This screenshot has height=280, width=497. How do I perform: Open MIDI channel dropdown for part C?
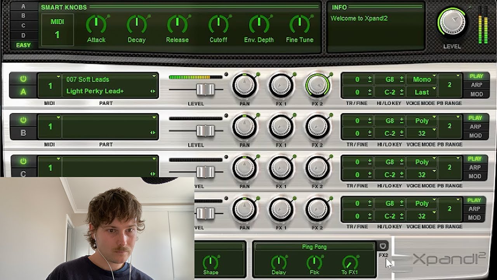[50, 168]
